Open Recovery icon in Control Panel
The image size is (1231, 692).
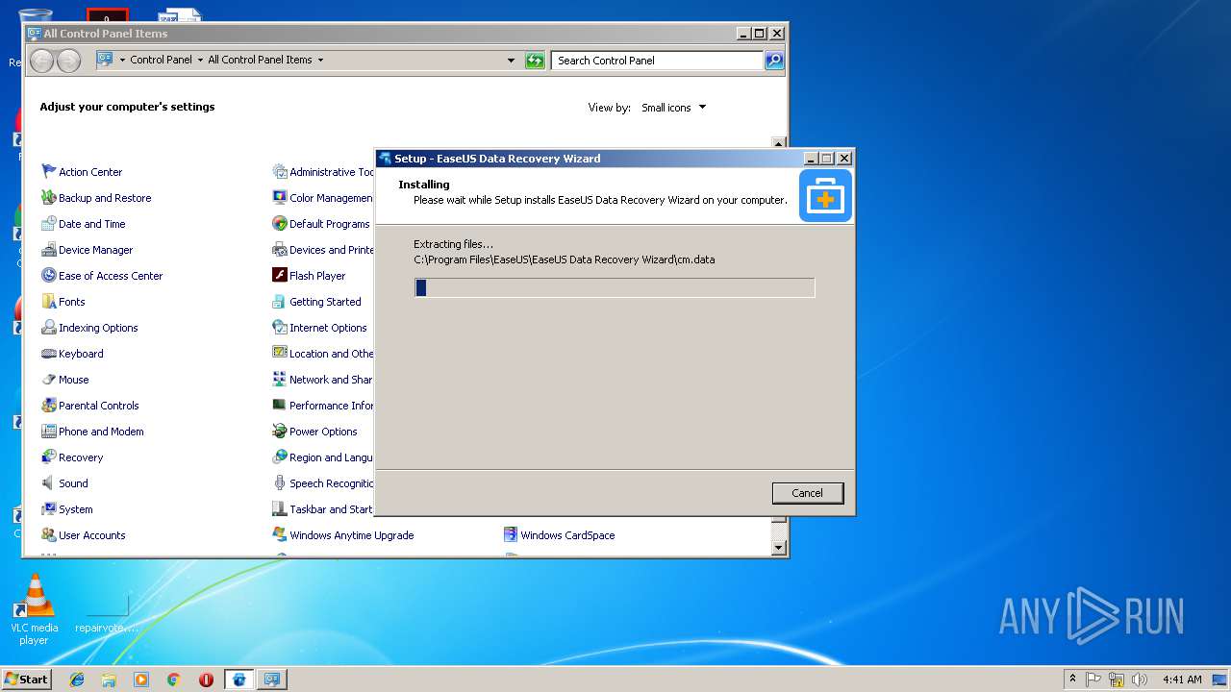tap(49, 457)
